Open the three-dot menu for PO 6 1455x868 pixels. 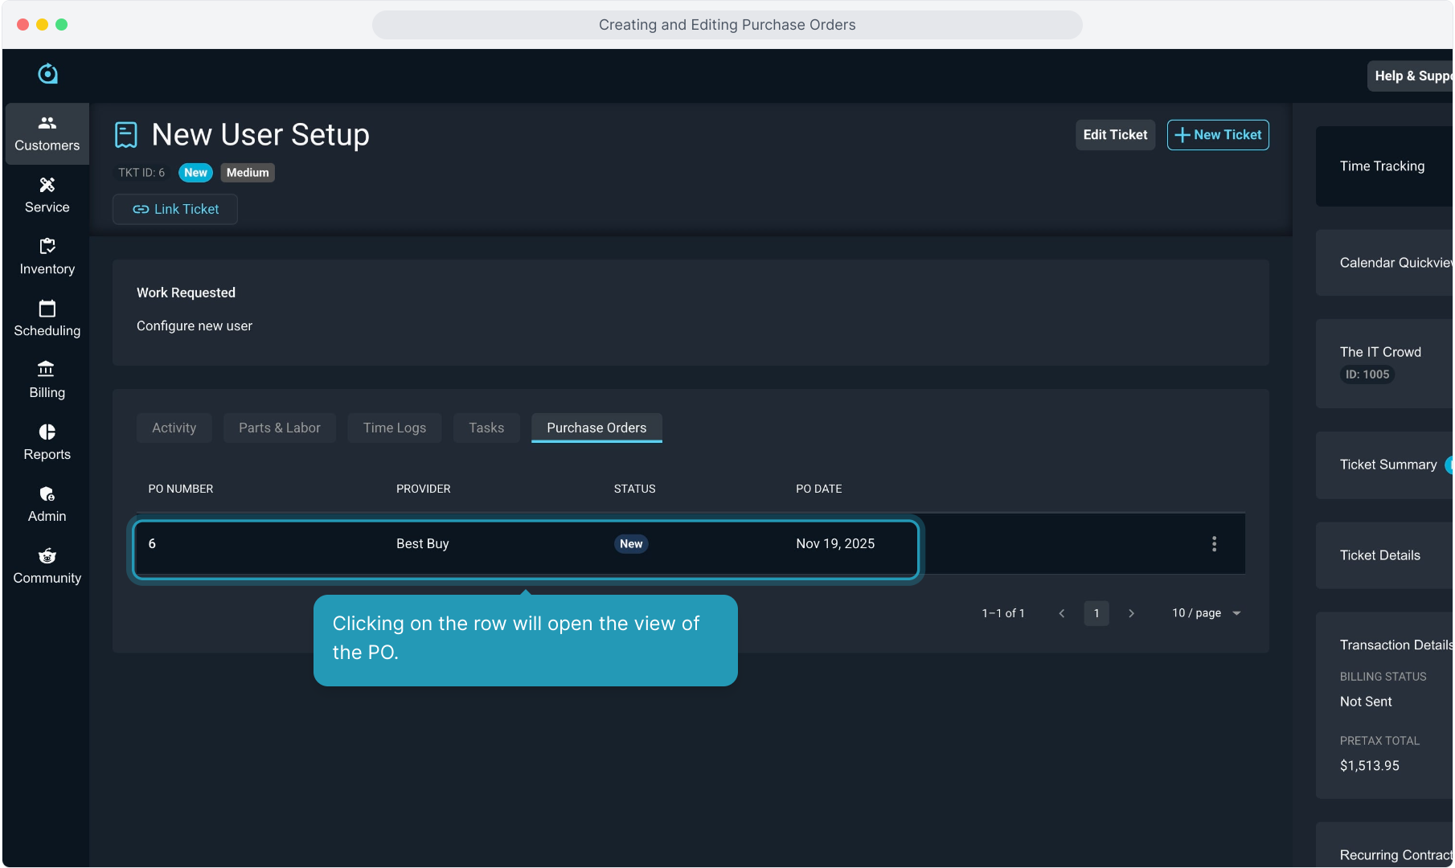click(1214, 544)
